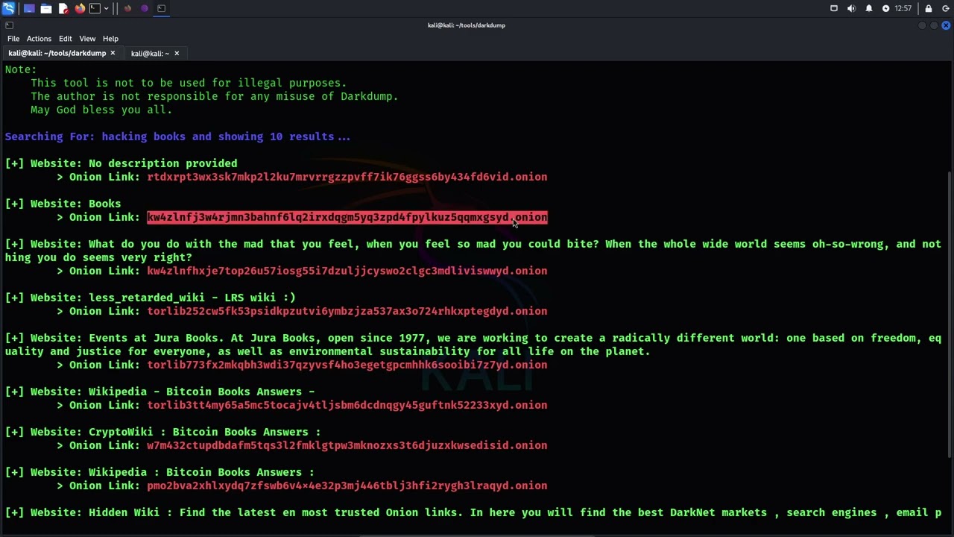Open the file manager panel launcher
The image size is (954, 537).
point(46,8)
